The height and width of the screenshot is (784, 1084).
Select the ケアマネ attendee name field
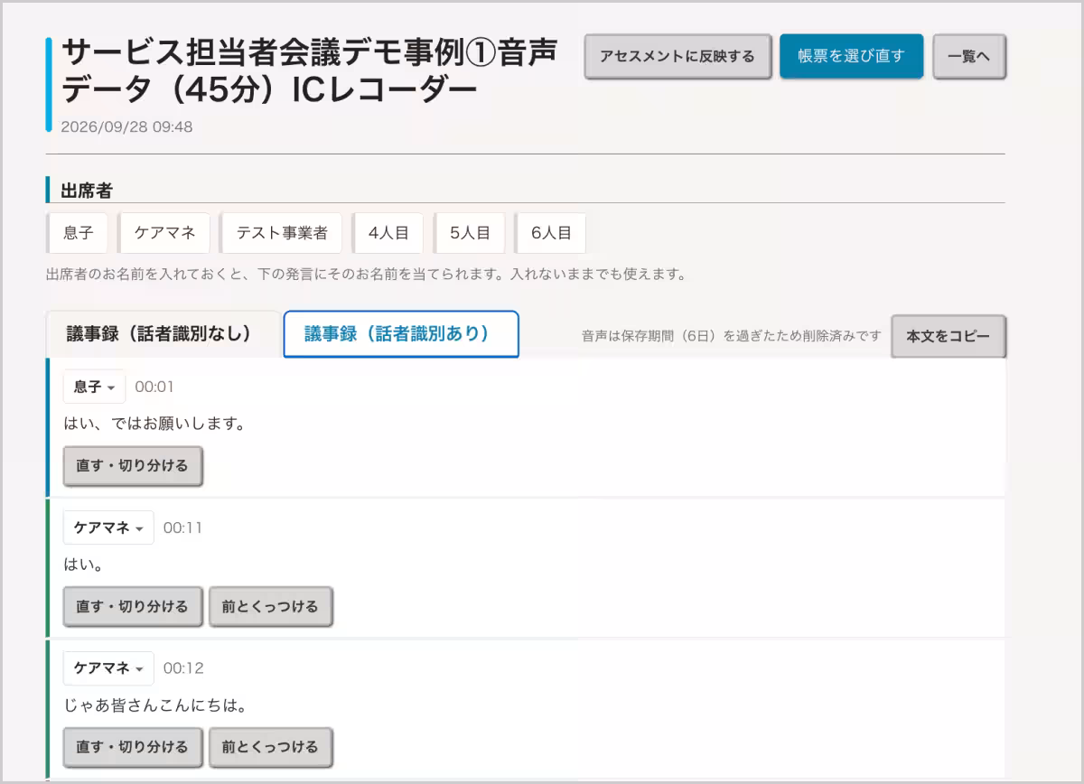coord(164,233)
